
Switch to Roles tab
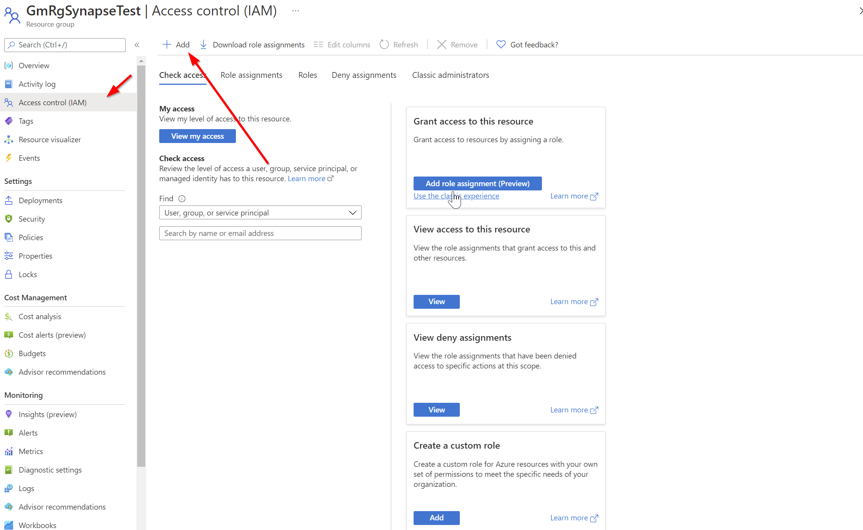point(308,75)
